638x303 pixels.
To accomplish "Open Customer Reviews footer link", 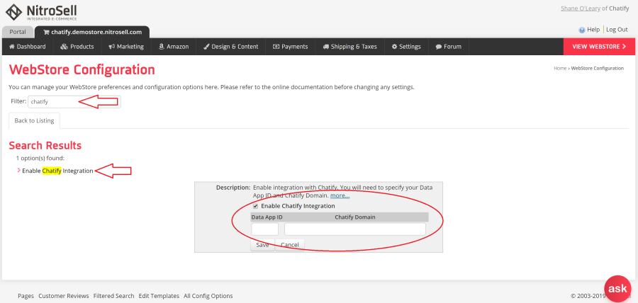I will 64,296.
